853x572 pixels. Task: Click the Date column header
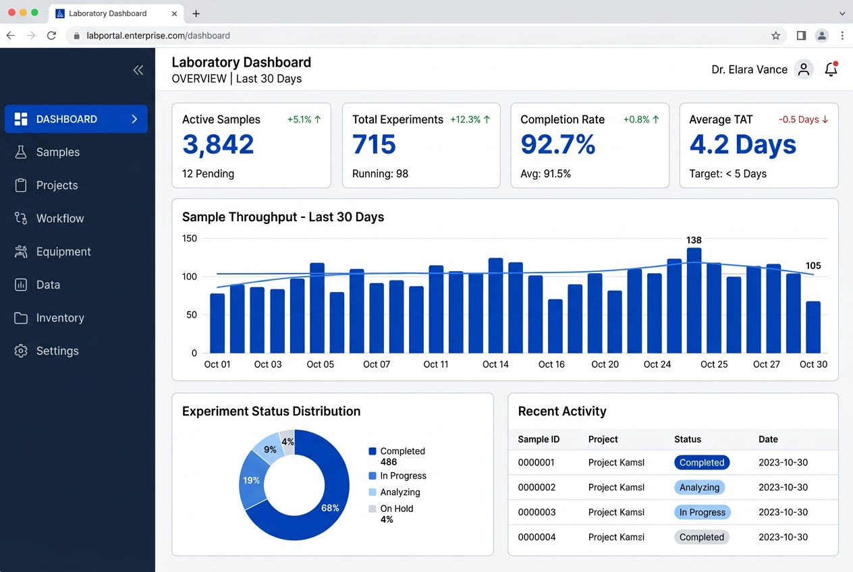tap(768, 439)
